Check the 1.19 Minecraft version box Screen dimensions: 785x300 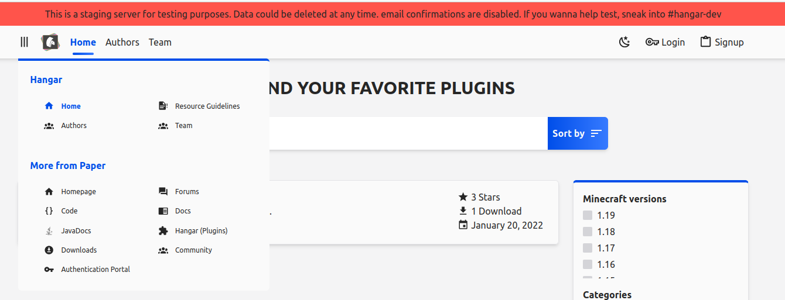pyautogui.click(x=588, y=215)
